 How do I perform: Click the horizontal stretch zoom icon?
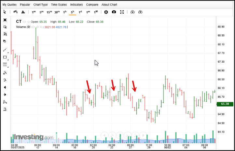(5, 102)
